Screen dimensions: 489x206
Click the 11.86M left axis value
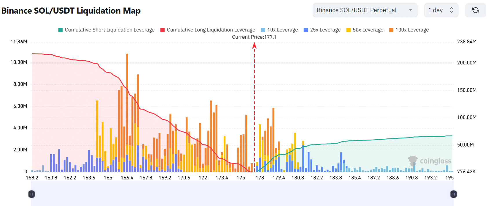coord(19,42)
